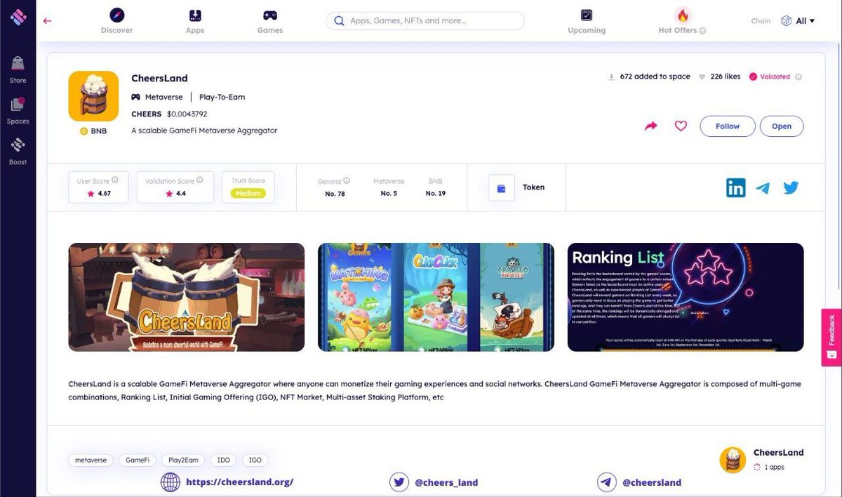The height and width of the screenshot is (497, 842).
Task: Select the IGO tag
Action: pos(255,460)
